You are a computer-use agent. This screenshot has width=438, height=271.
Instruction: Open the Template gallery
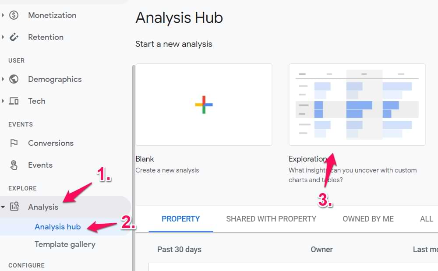click(65, 244)
